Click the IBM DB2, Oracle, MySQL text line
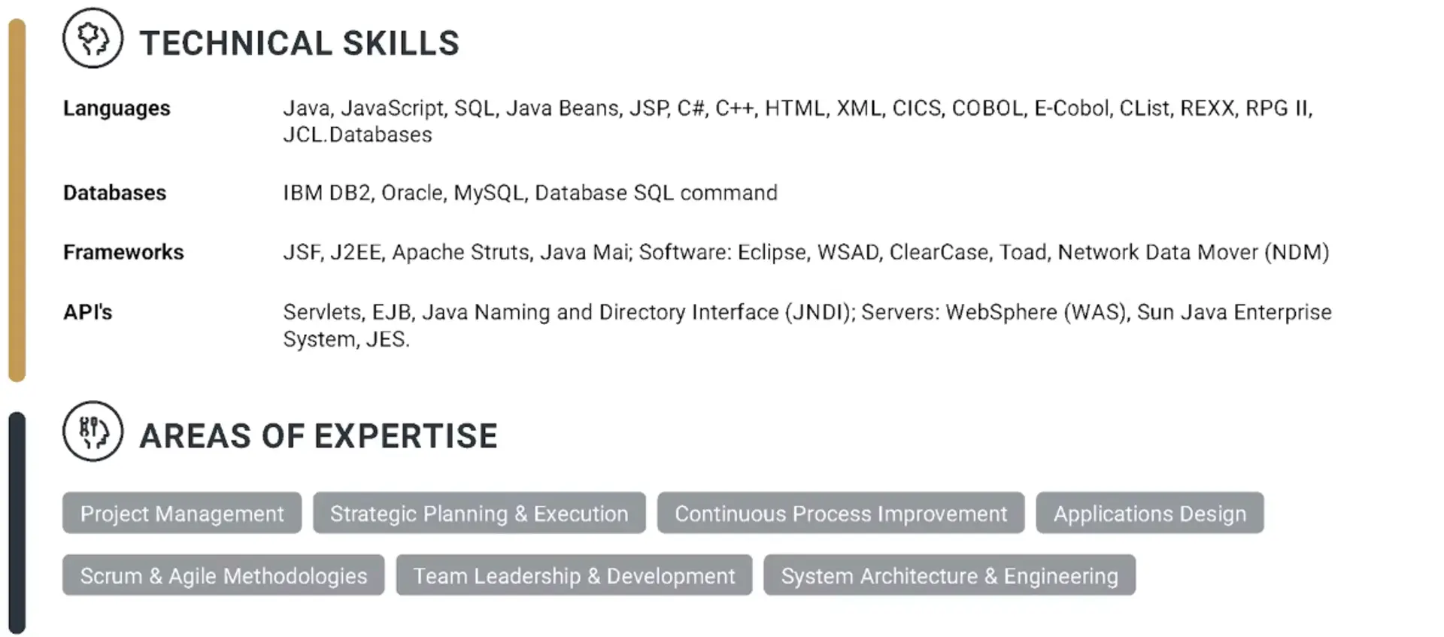 [x=529, y=193]
